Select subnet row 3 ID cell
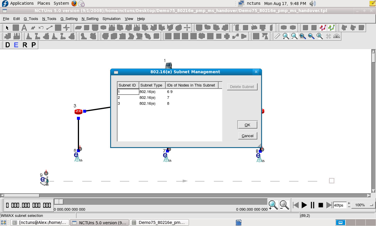Viewport: 376px width, 226px height. click(128, 103)
